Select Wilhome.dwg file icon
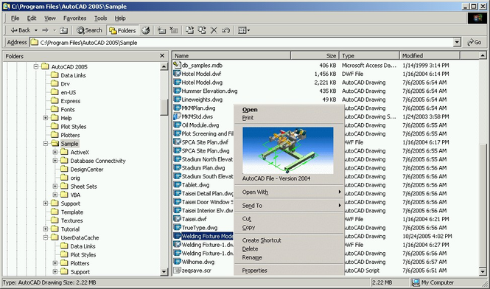The height and width of the screenshot is (289, 490). [x=177, y=262]
